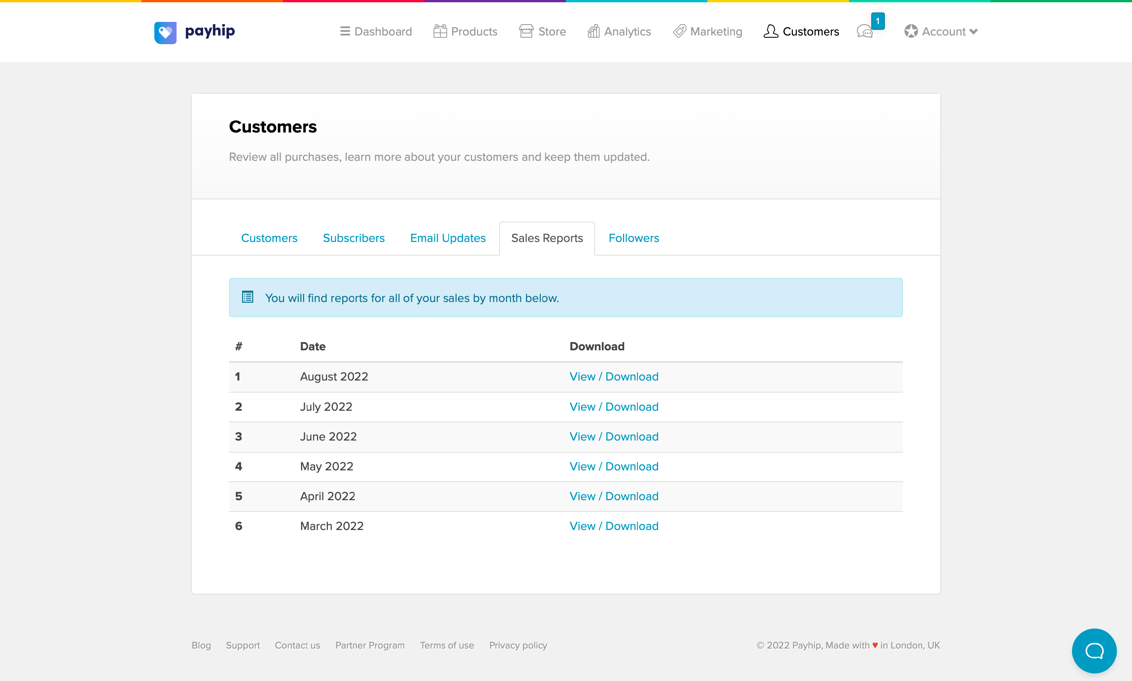Screen dimensions: 1132x681
Task: Click the 'August 2022' date cell
Action: pyautogui.click(x=334, y=377)
